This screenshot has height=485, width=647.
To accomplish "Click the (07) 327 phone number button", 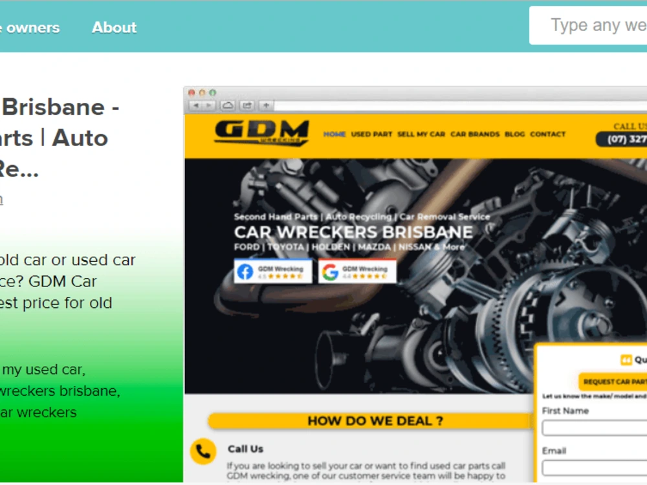I will pos(622,140).
